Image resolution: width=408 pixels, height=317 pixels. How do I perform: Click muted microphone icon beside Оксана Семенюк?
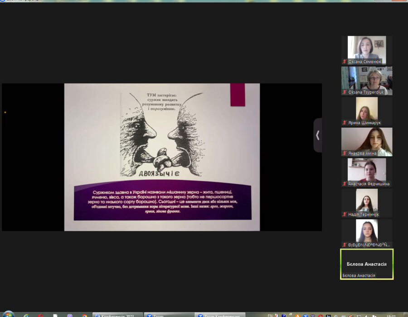(x=345, y=62)
